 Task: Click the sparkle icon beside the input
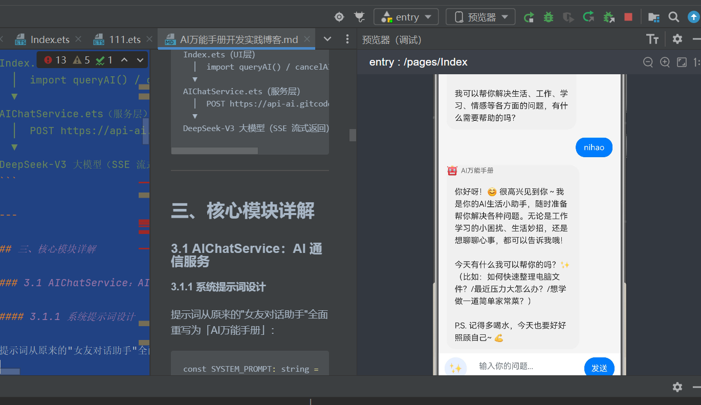coord(455,368)
